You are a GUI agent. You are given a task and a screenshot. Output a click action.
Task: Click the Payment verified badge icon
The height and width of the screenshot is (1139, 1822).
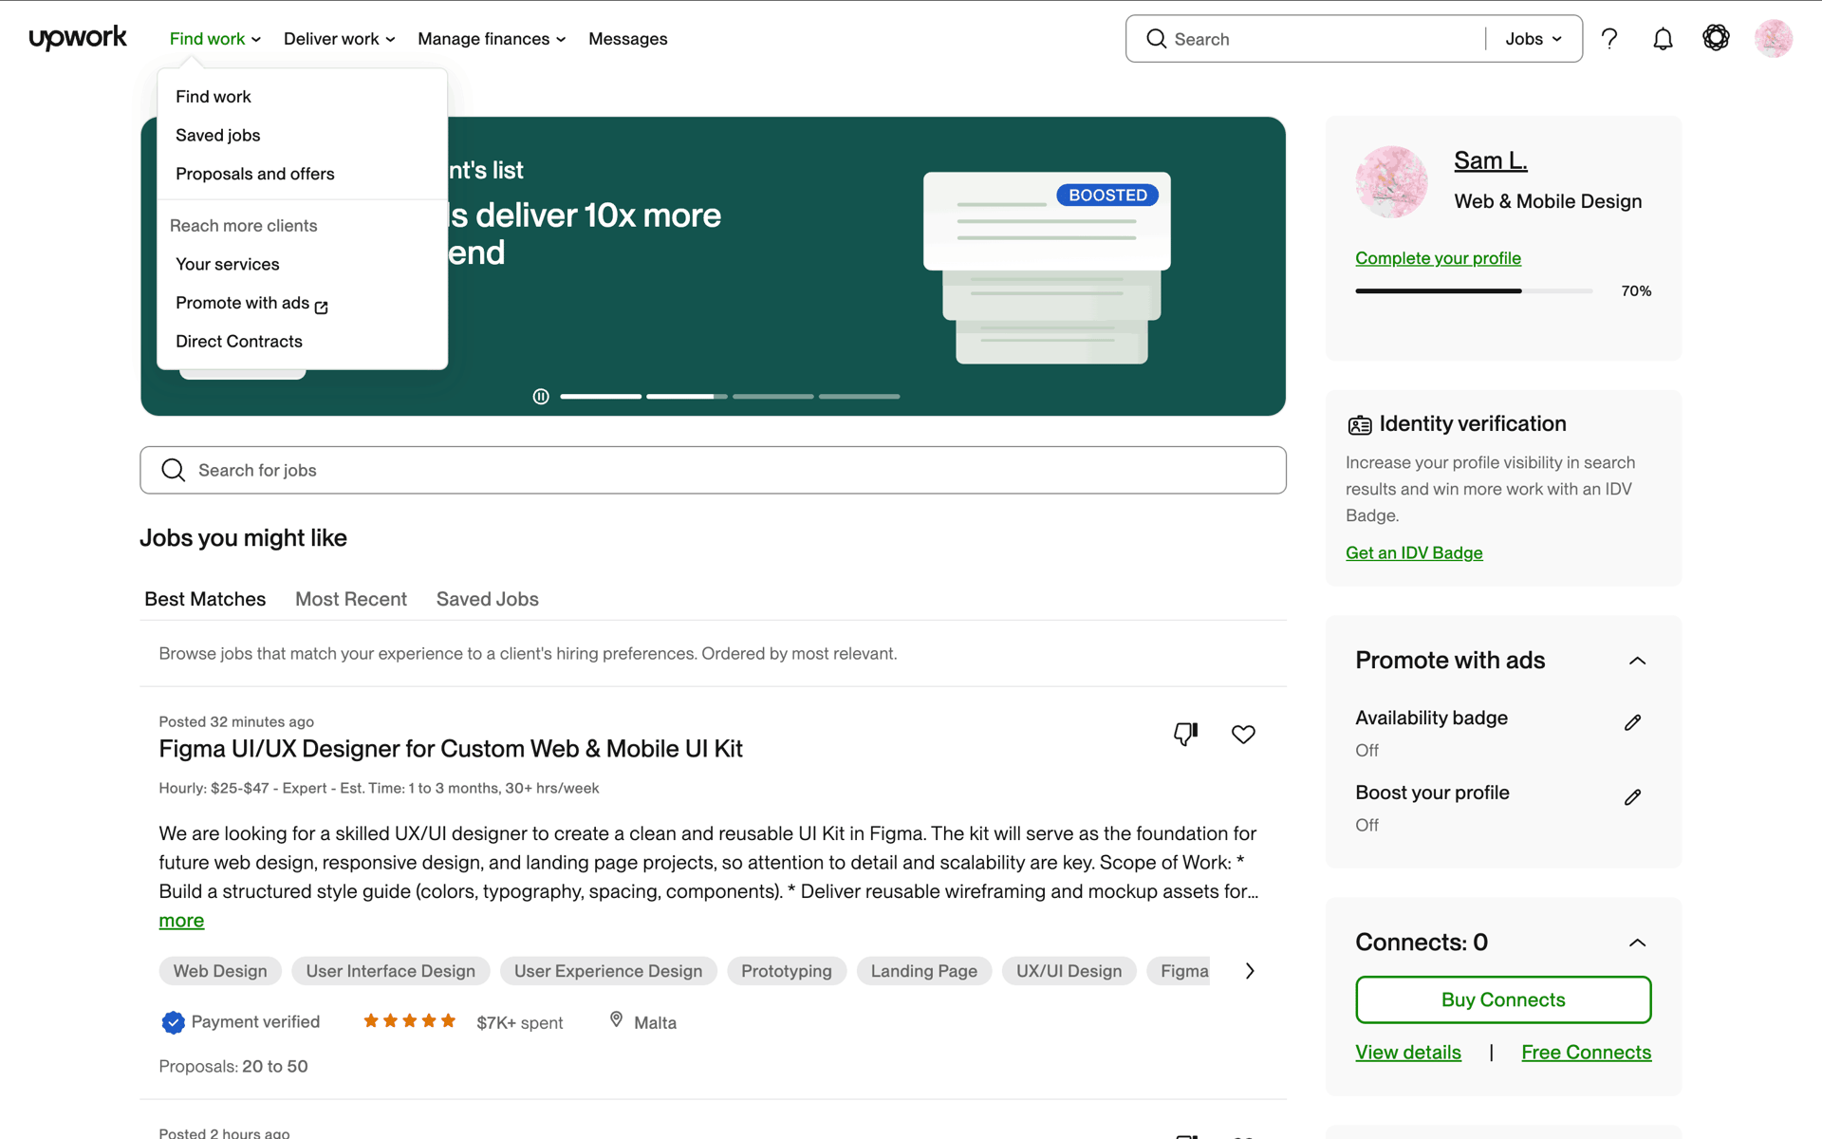point(173,1022)
